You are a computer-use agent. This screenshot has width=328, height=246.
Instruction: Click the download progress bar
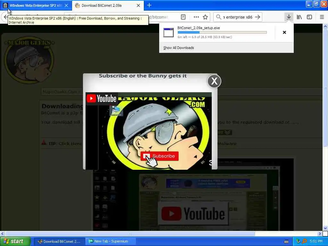click(222, 32)
